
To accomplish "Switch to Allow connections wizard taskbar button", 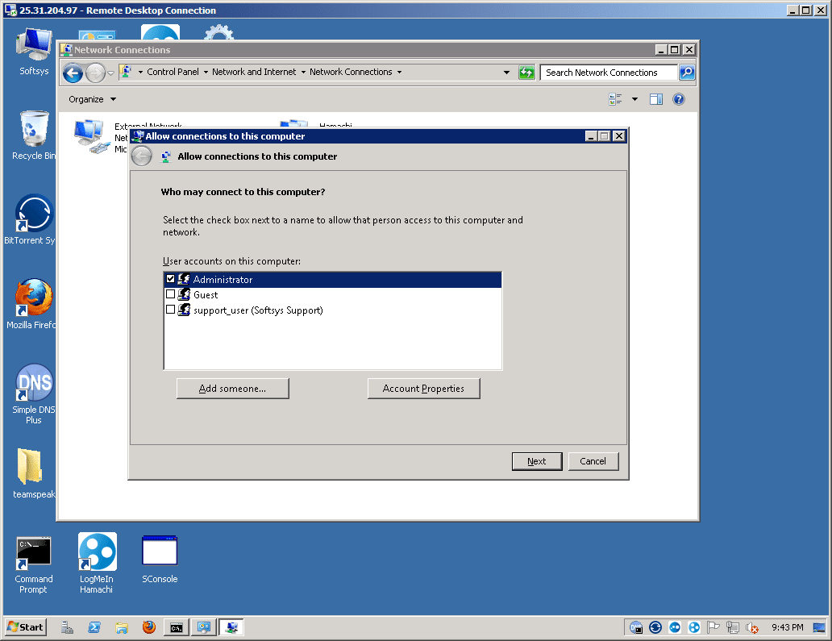I will (232, 627).
